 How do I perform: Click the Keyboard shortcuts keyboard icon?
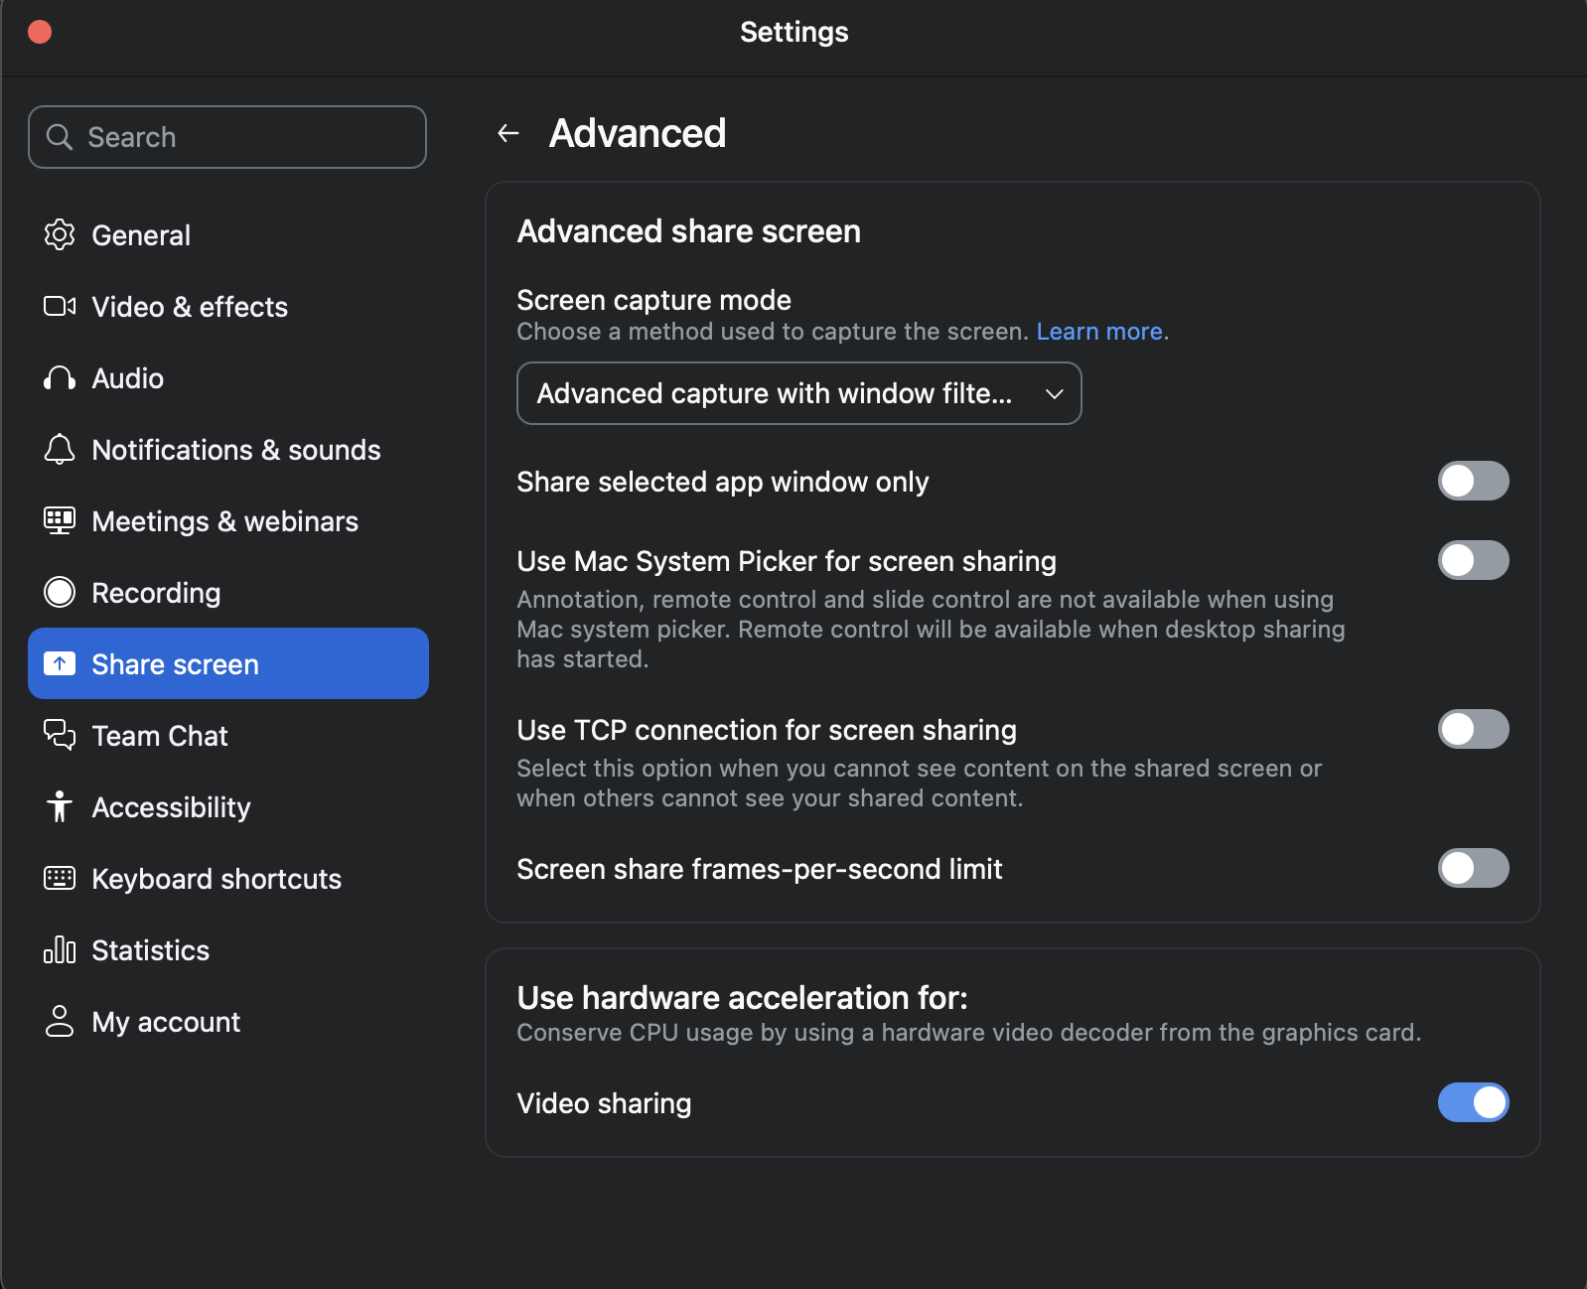click(60, 878)
